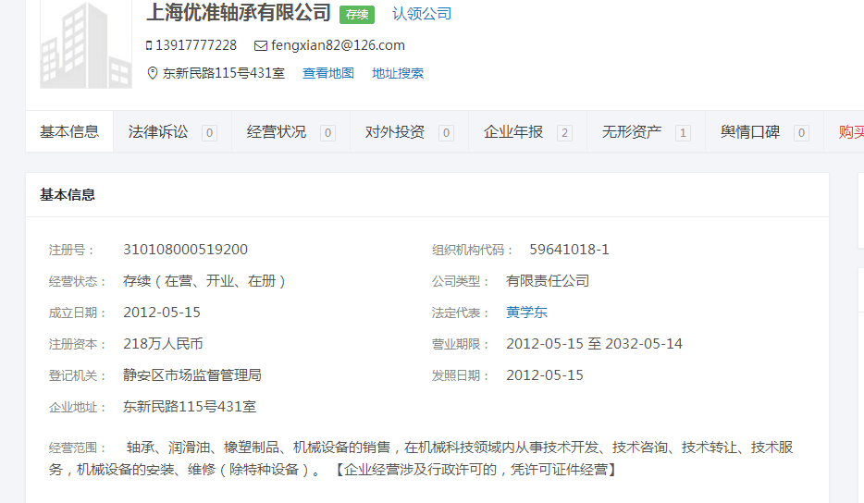Viewport: 864px width, 503px height.
Task: Click the 地址搜索 address search link
Action: click(x=398, y=73)
